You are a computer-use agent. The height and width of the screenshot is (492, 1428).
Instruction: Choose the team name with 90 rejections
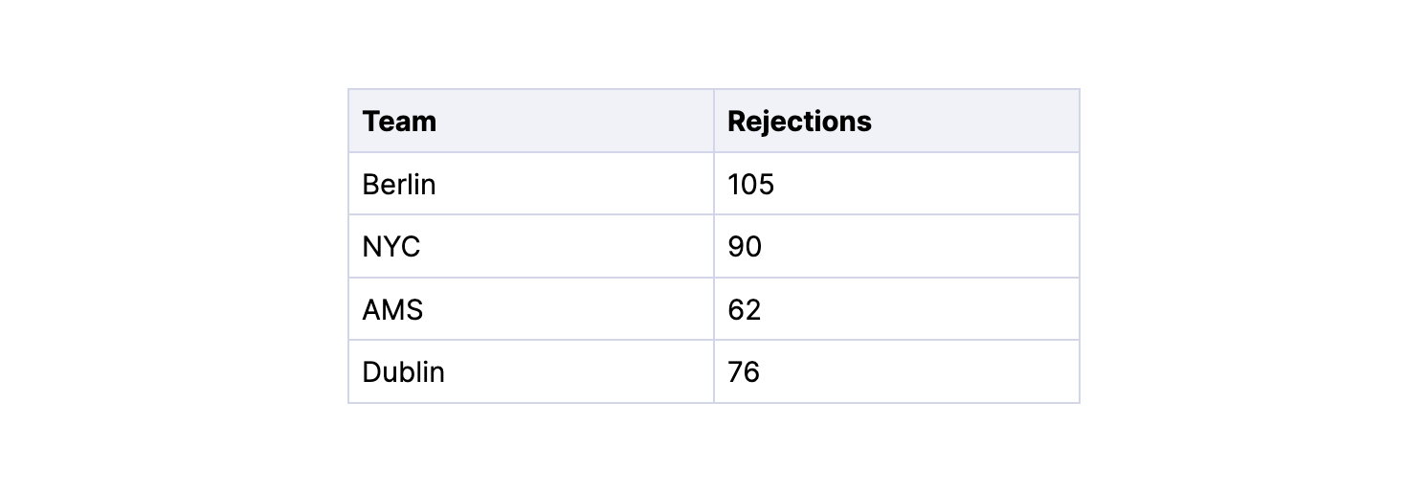point(531,247)
